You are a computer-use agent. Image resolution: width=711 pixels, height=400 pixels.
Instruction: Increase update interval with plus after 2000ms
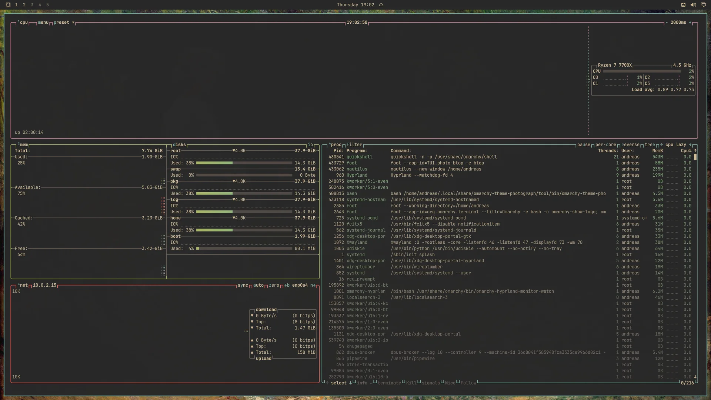(690, 23)
